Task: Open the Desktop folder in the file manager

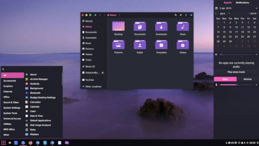Action: [x=118, y=26]
